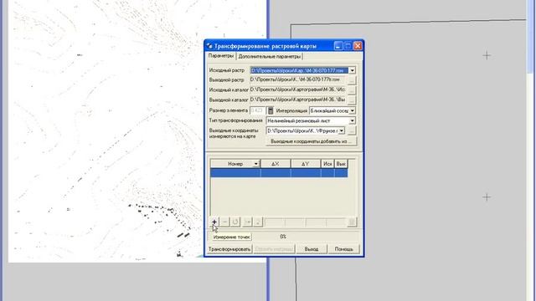Click the Выходной растр path field
536x301 pixels.
click(x=298, y=80)
